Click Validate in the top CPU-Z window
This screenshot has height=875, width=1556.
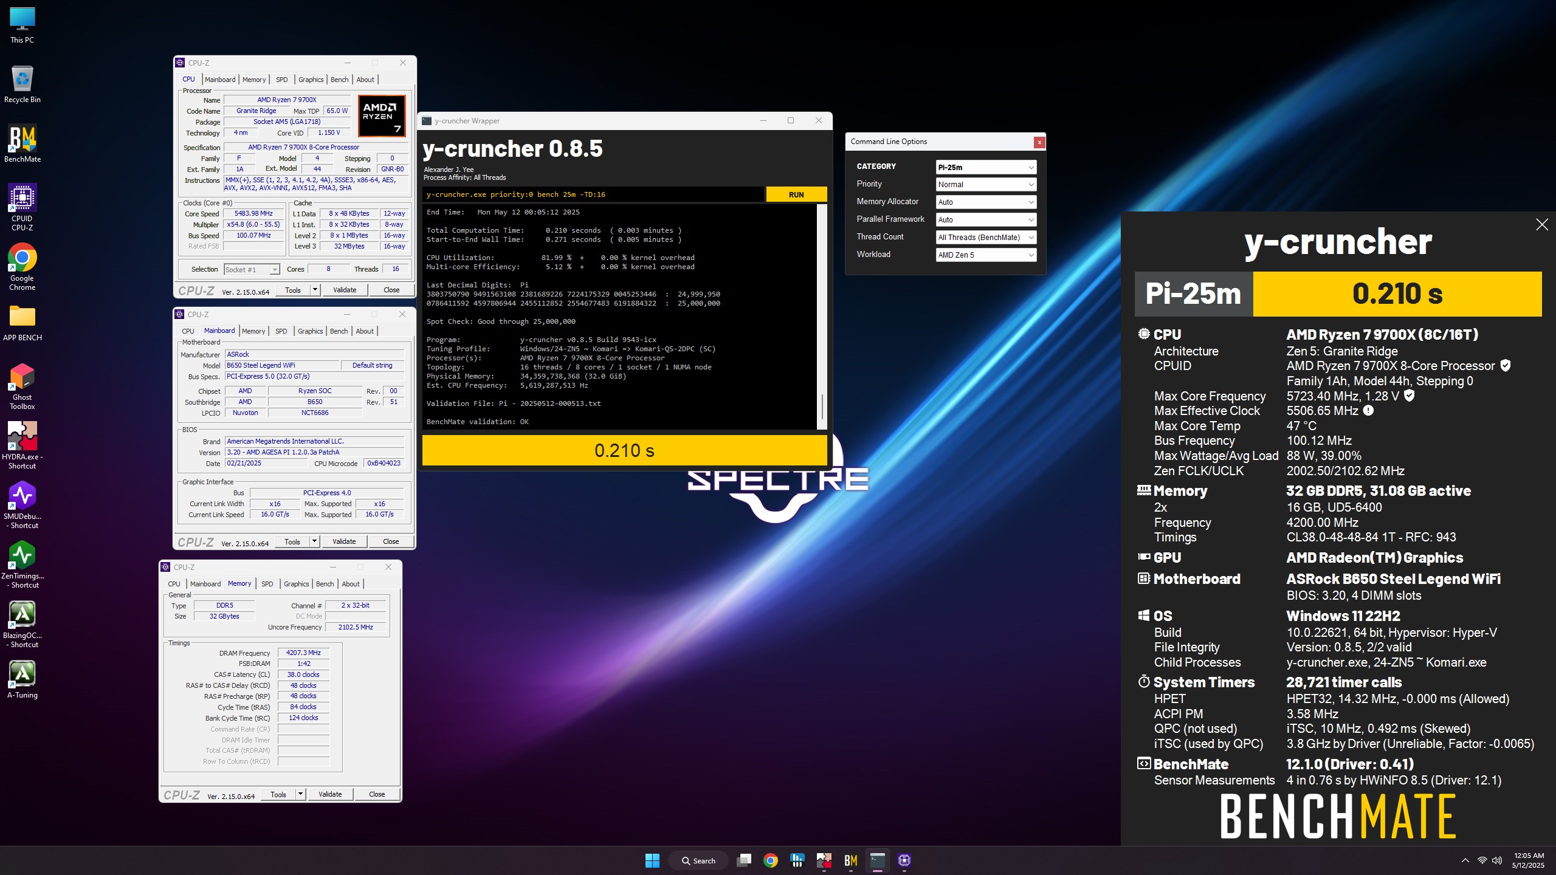345,290
